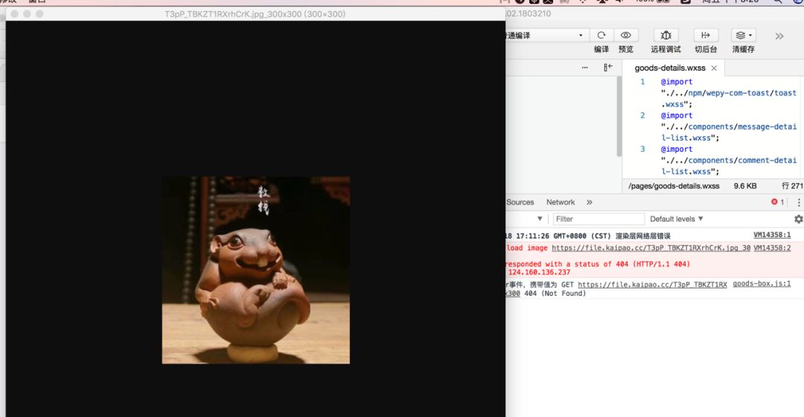Click the 9.6 KB file size text
This screenshot has height=417, width=804.
point(745,186)
